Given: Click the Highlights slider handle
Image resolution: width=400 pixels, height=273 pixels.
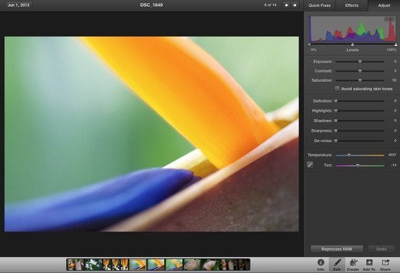Looking at the screenshot, I should (x=336, y=111).
